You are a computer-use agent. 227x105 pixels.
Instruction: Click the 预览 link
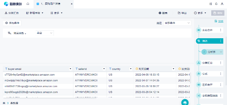point(219,21)
